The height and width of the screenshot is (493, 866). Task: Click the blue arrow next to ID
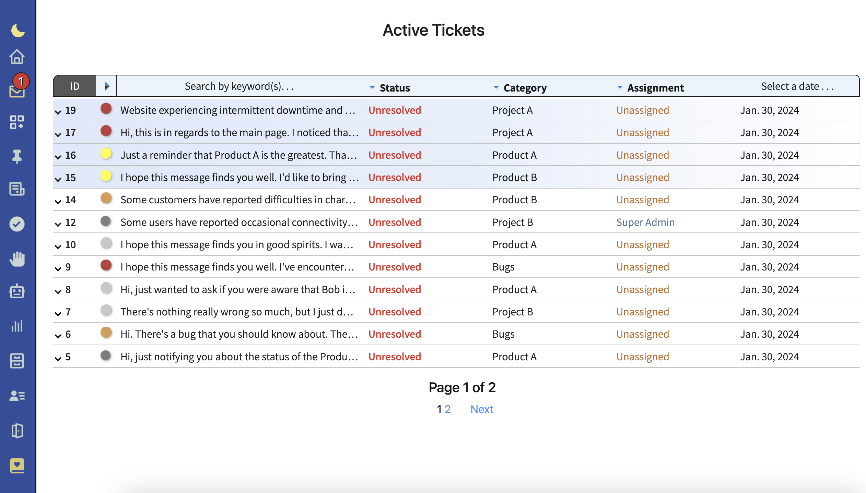coord(107,86)
